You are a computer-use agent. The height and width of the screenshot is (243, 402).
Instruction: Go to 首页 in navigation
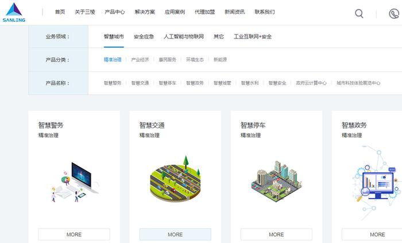coord(60,12)
